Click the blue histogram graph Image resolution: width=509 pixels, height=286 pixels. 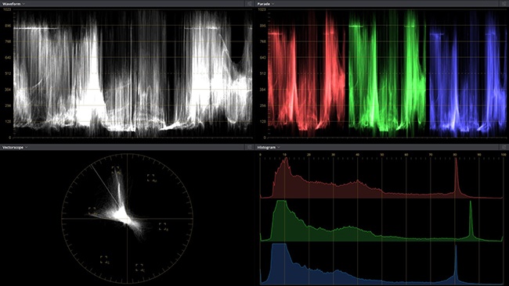pyautogui.click(x=382, y=263)
